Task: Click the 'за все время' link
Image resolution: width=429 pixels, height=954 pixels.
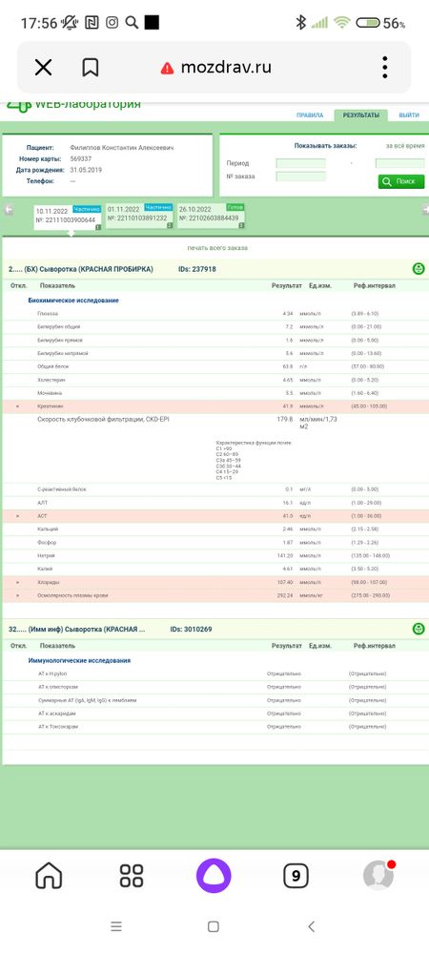Action: pos(405,146)
